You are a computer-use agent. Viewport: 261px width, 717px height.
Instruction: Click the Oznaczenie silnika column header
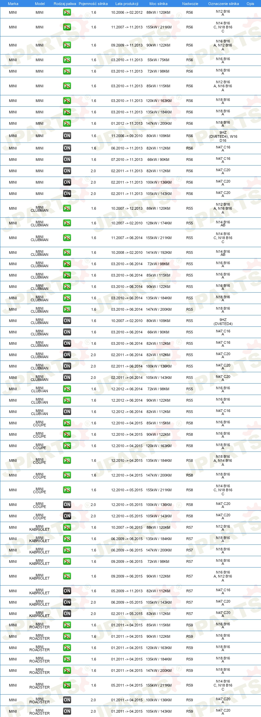coord(223,4)
